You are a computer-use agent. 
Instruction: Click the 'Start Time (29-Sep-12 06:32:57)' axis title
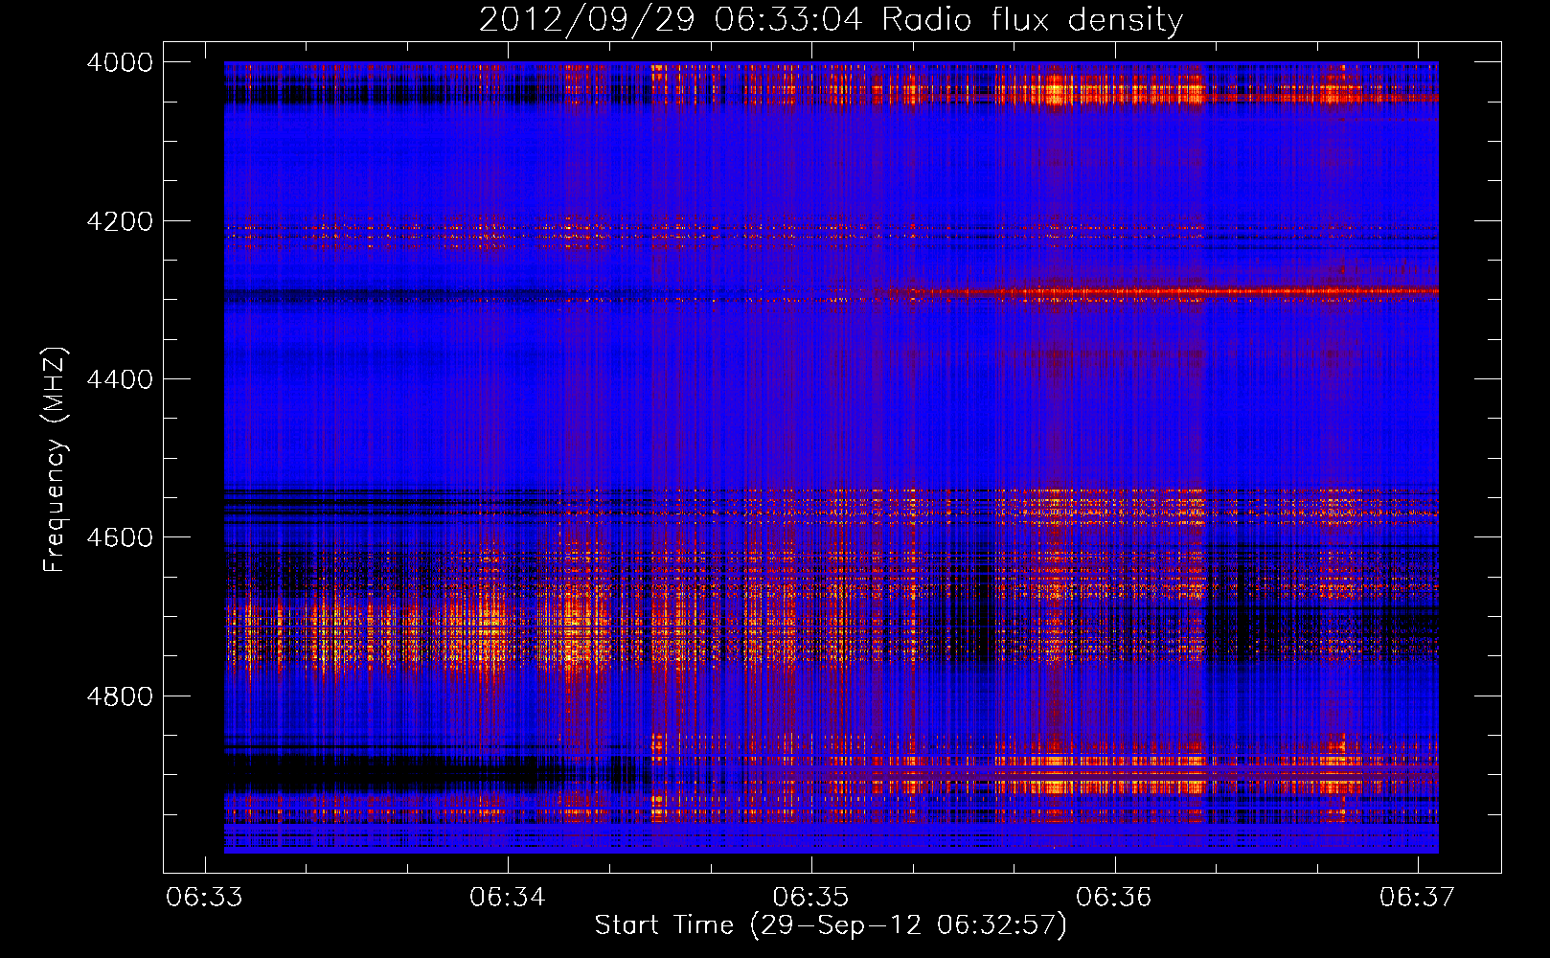[x=831, y=925]
